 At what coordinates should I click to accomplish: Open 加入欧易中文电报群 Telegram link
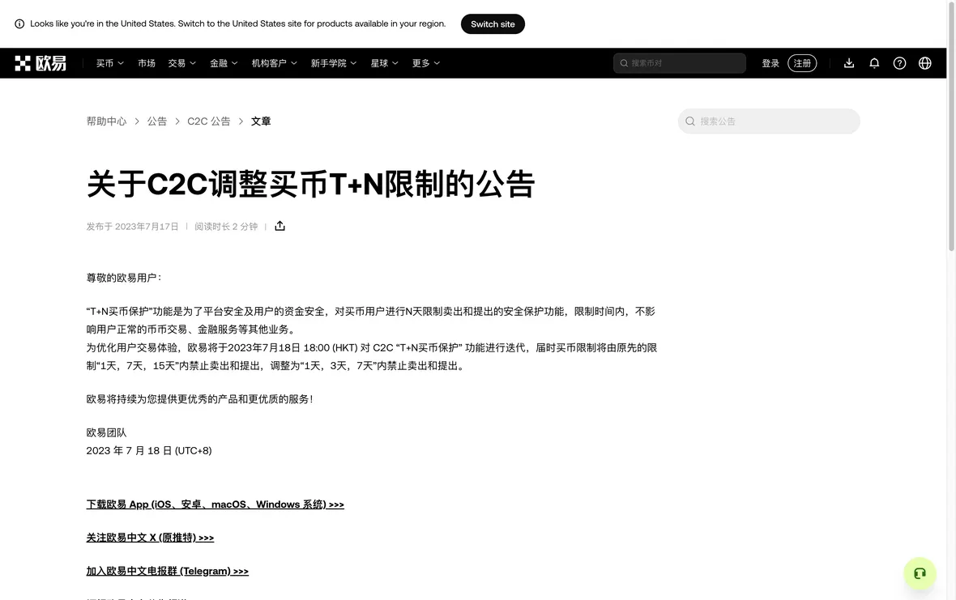tap(167, 571)
